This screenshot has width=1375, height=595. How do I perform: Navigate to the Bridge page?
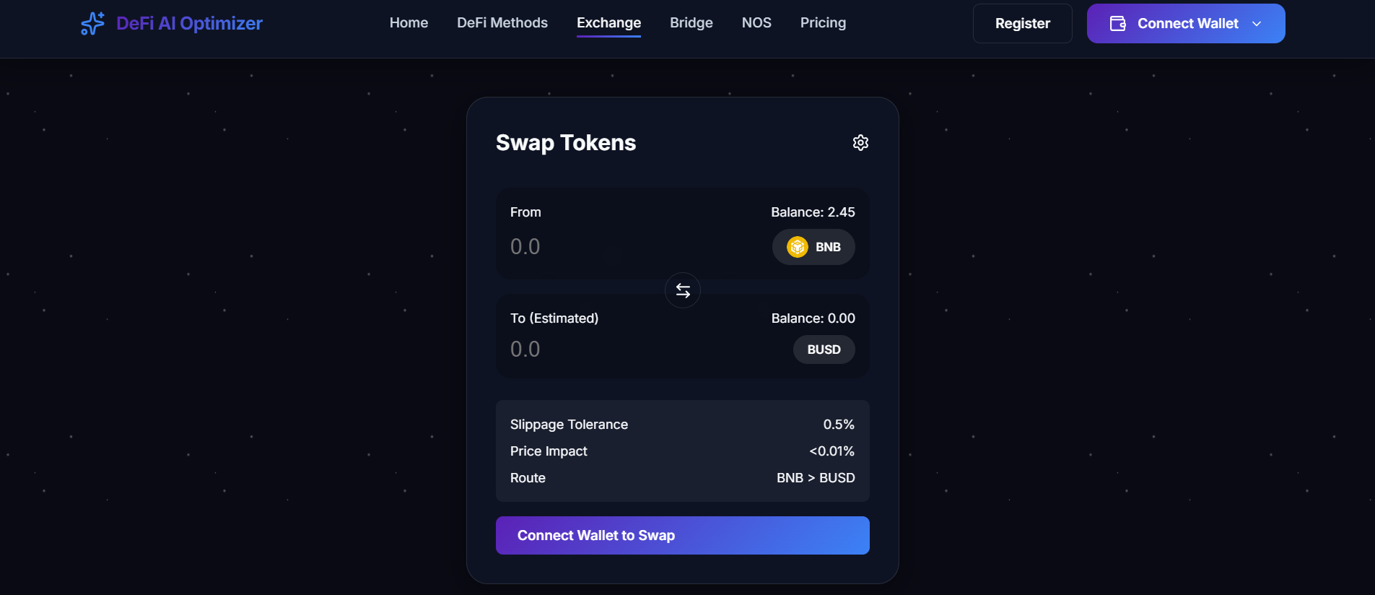pyautogui.click(x=691, y=23)
